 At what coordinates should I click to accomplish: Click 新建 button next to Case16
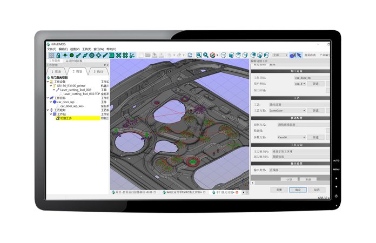pyautogui.click(x=316, y=137)
